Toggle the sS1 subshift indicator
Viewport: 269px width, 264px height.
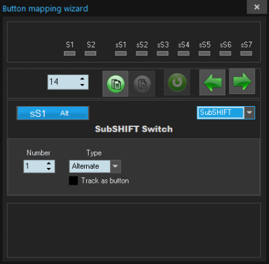point(120,53)
